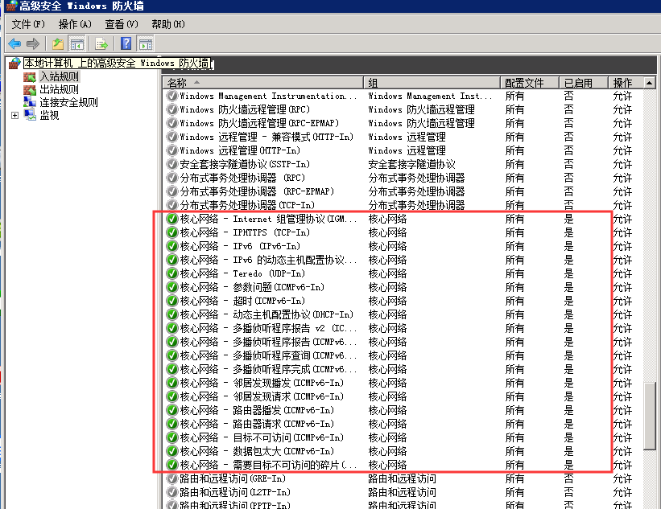The image size is (661, 509).
Task: Click the Forward arrow toolbar icon
Action: coord(32,43)
